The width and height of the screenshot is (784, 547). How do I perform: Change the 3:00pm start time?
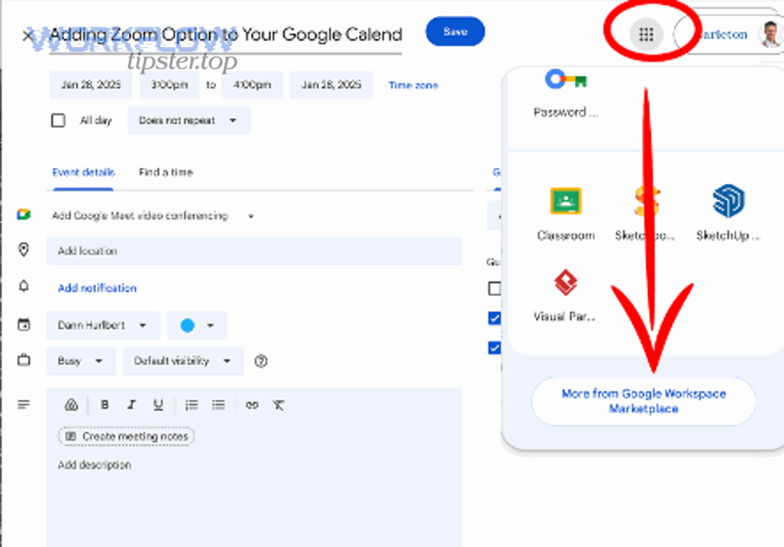[170, 84]
